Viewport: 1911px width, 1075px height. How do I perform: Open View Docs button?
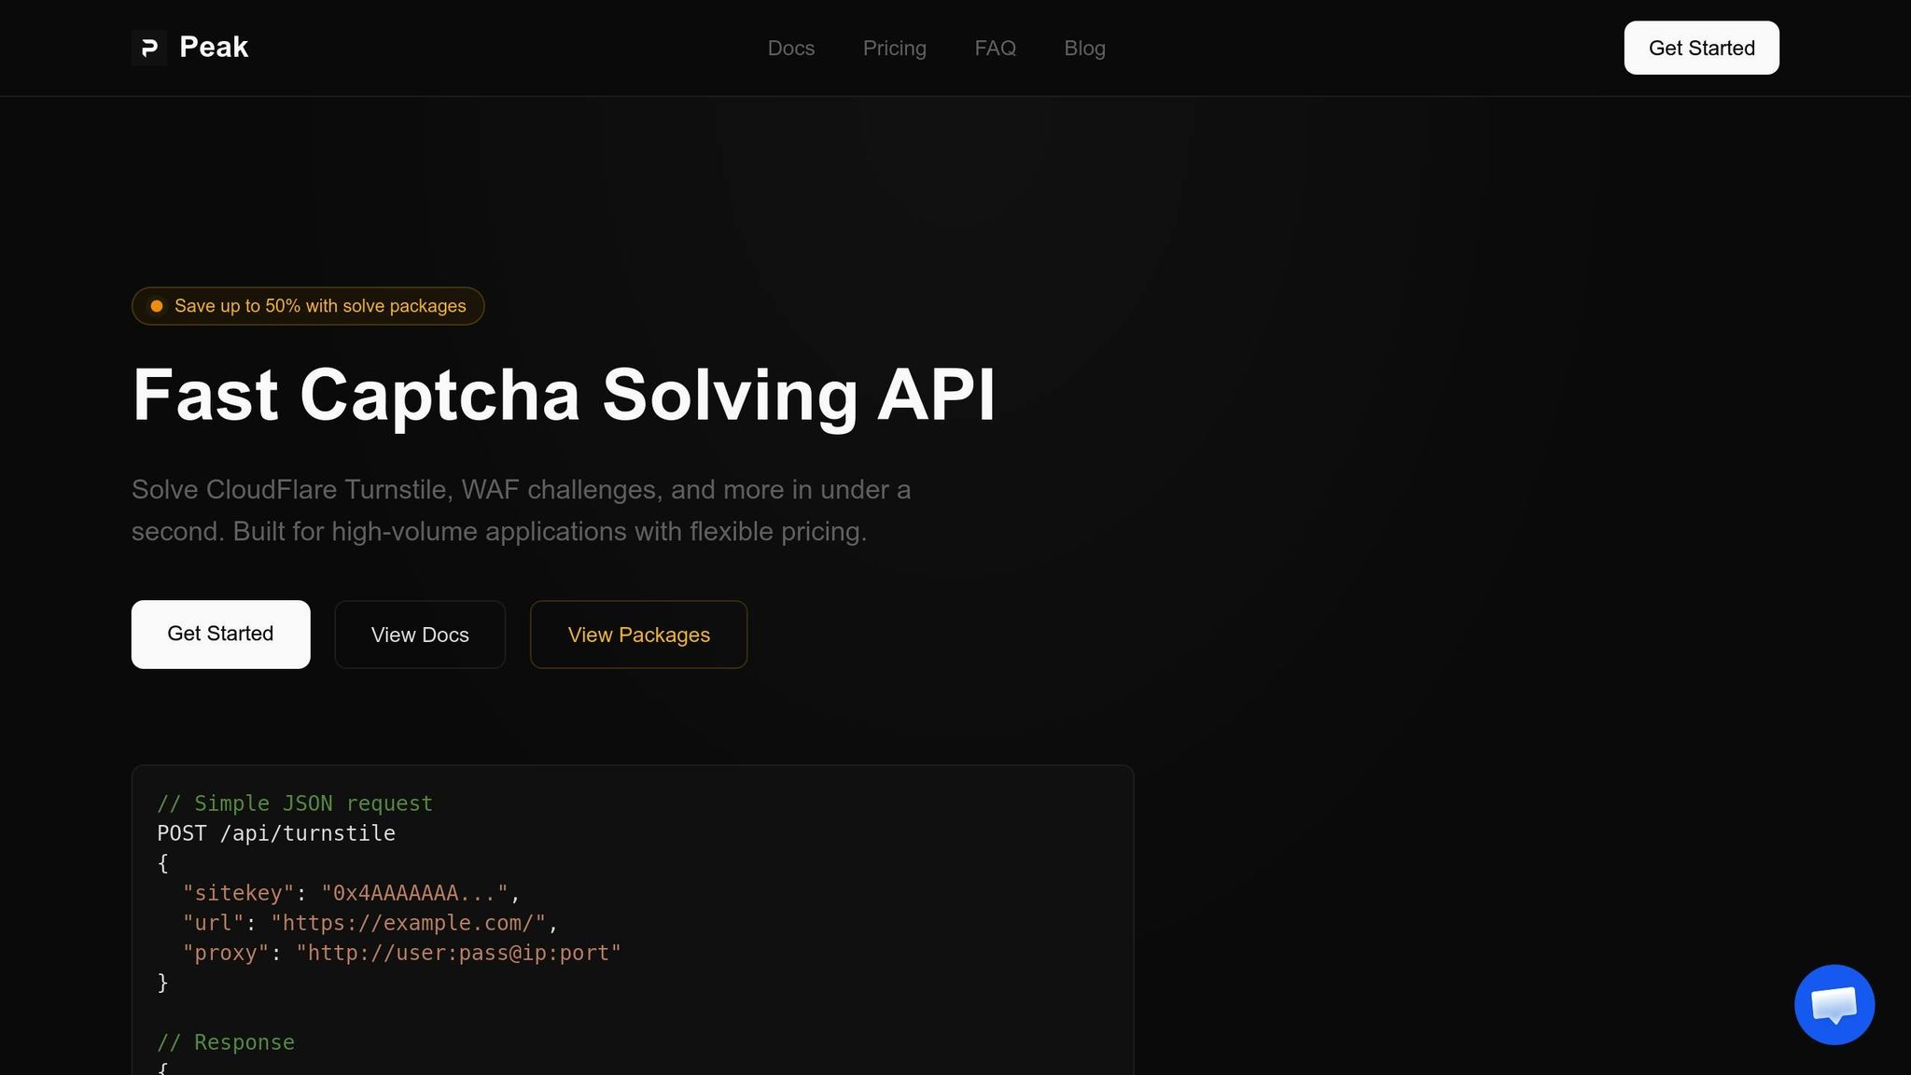(420, 635)
